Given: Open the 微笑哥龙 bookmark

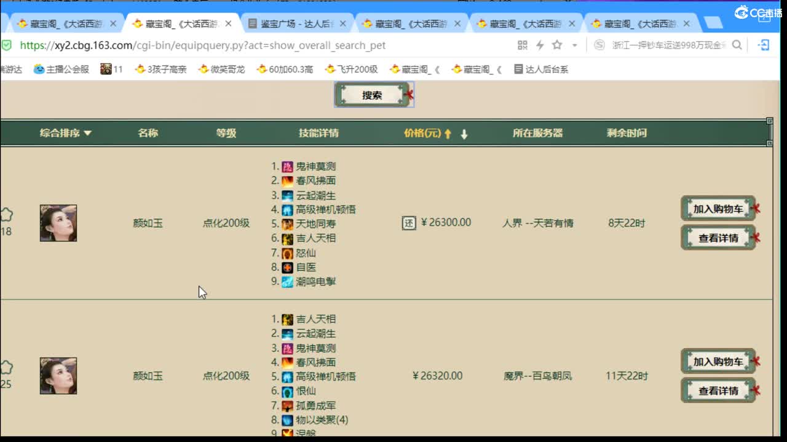Looking at the screenshot, I should 221,69.
